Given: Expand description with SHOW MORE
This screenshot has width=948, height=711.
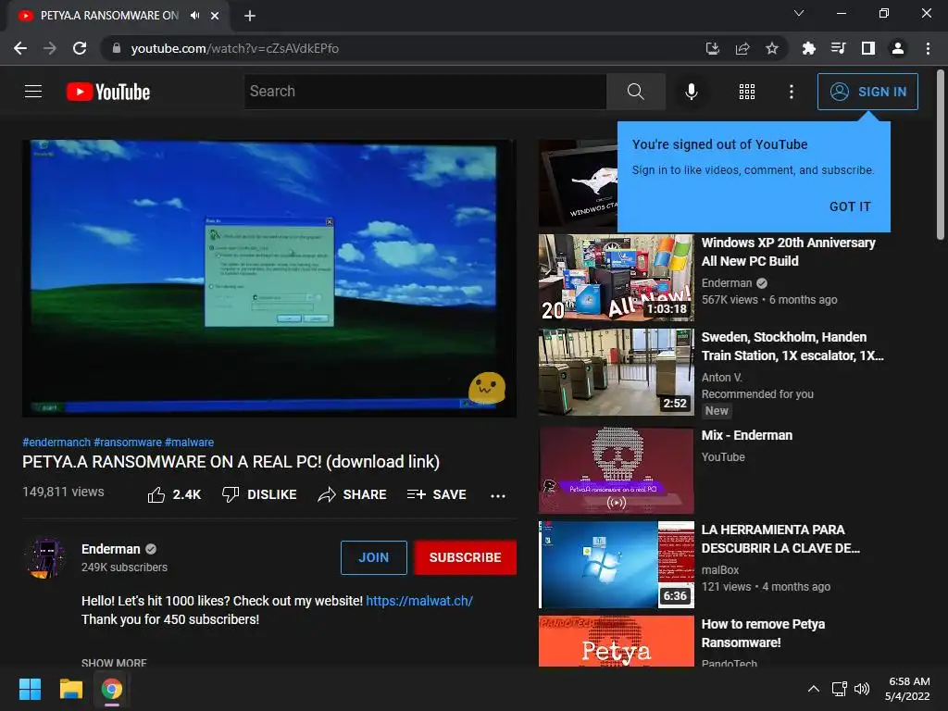Looking at the screenshot, I should point(114,663).
